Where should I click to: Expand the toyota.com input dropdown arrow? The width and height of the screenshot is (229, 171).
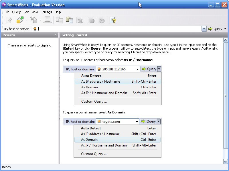137,121
